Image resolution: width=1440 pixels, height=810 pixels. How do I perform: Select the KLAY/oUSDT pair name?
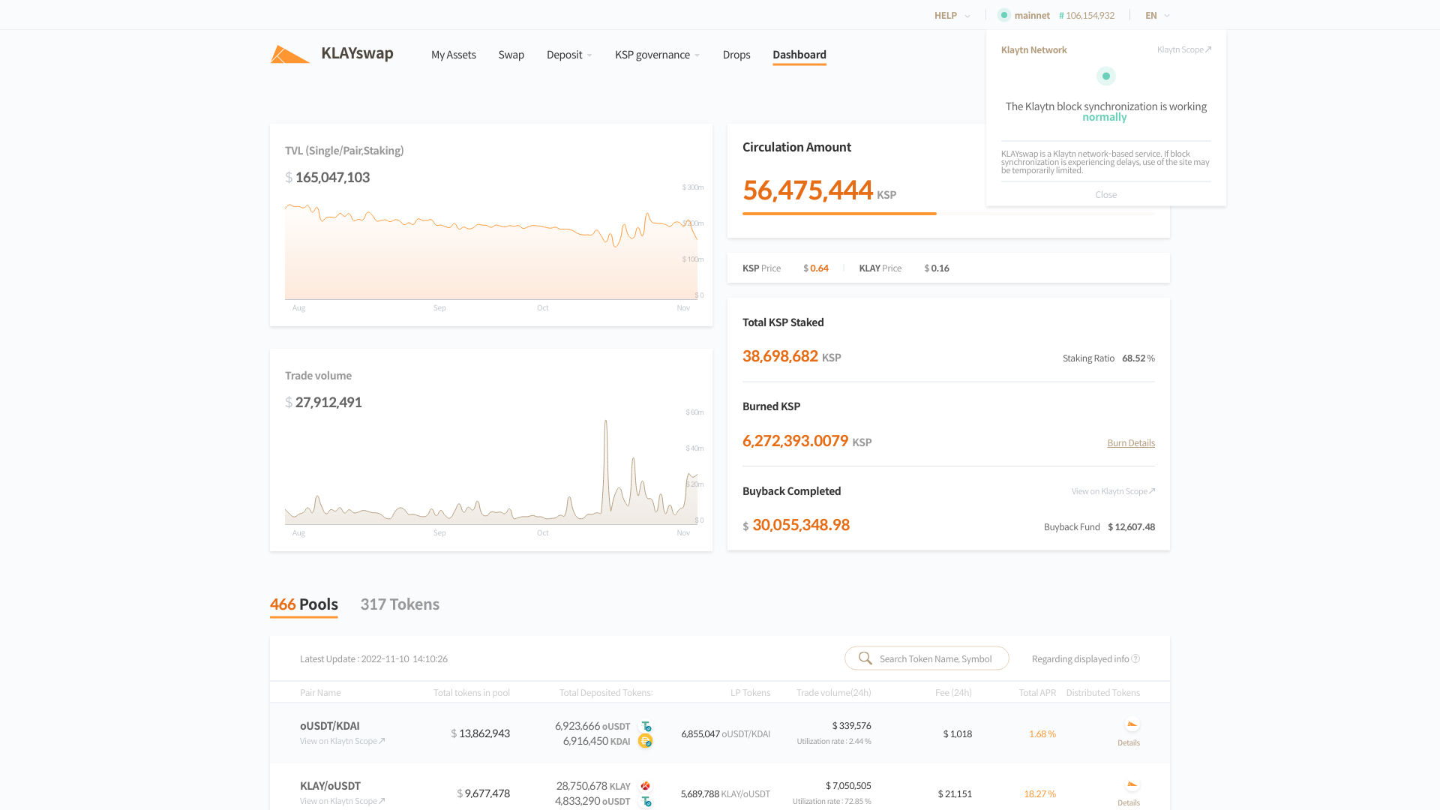(330, 786)
